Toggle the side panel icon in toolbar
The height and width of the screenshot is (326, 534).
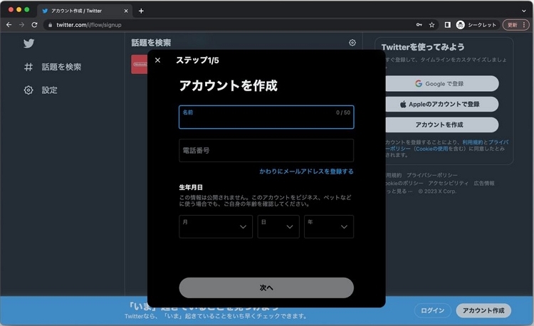click(448, 25)
